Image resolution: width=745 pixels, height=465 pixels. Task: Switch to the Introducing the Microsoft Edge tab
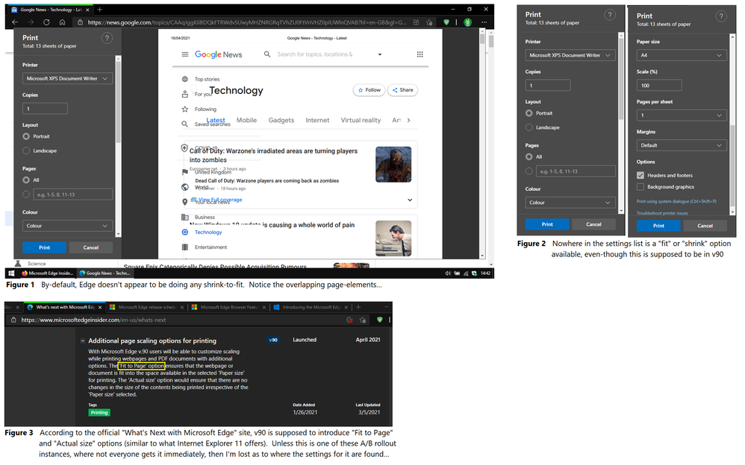point(311,307)
